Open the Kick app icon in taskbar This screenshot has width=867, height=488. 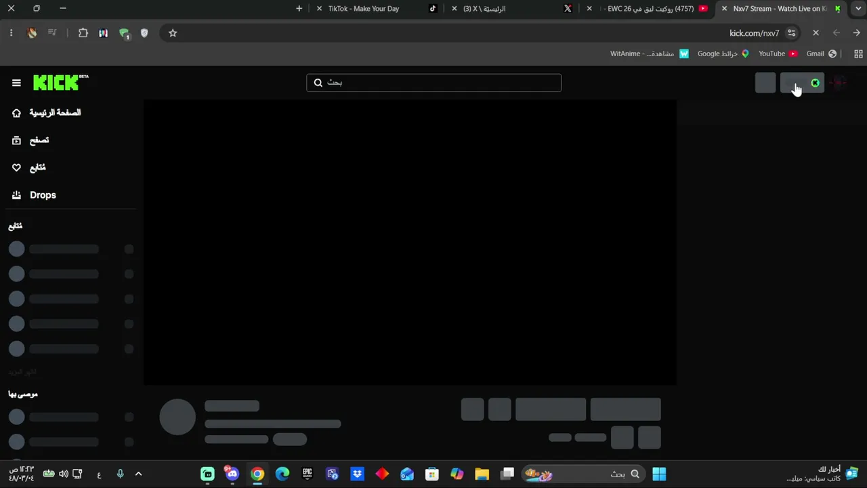click(208, 474)
